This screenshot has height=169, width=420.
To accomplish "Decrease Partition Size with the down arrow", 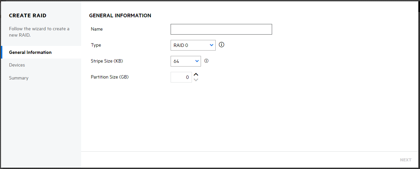I will (x=196, y=80).
